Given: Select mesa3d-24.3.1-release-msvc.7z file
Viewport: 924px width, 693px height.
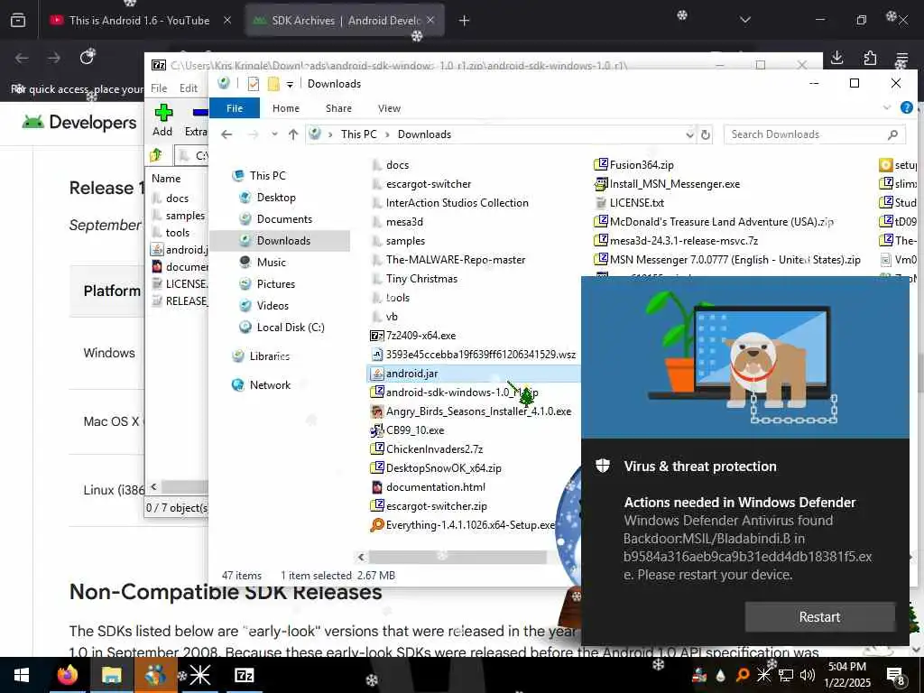Looking at the screenshot, I should click(x=684, y=241).
